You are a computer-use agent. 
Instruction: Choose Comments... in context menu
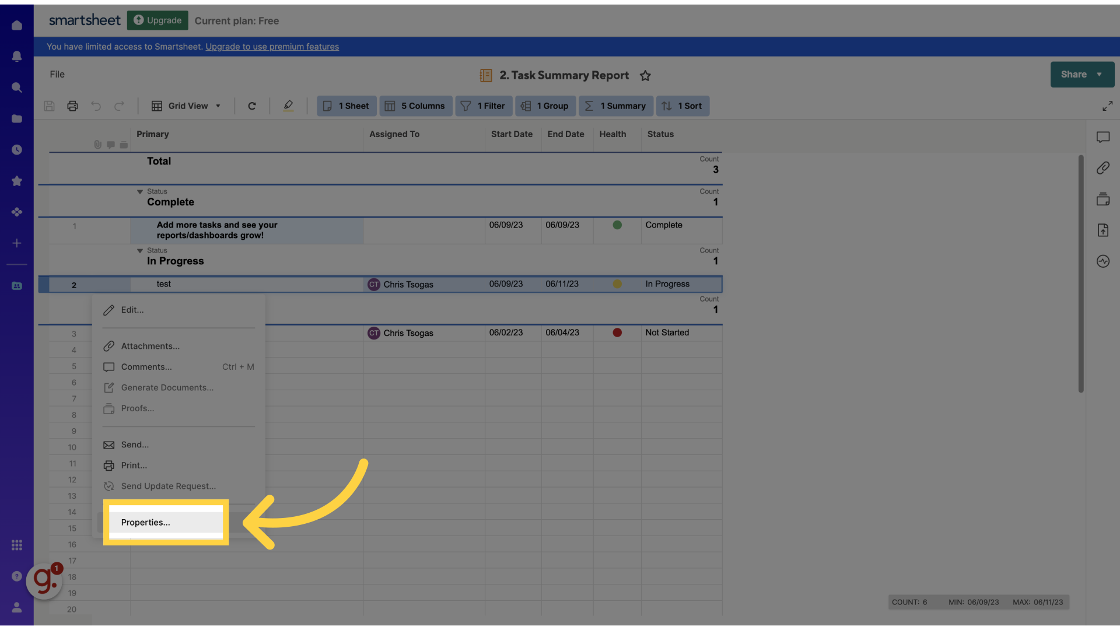178,367
